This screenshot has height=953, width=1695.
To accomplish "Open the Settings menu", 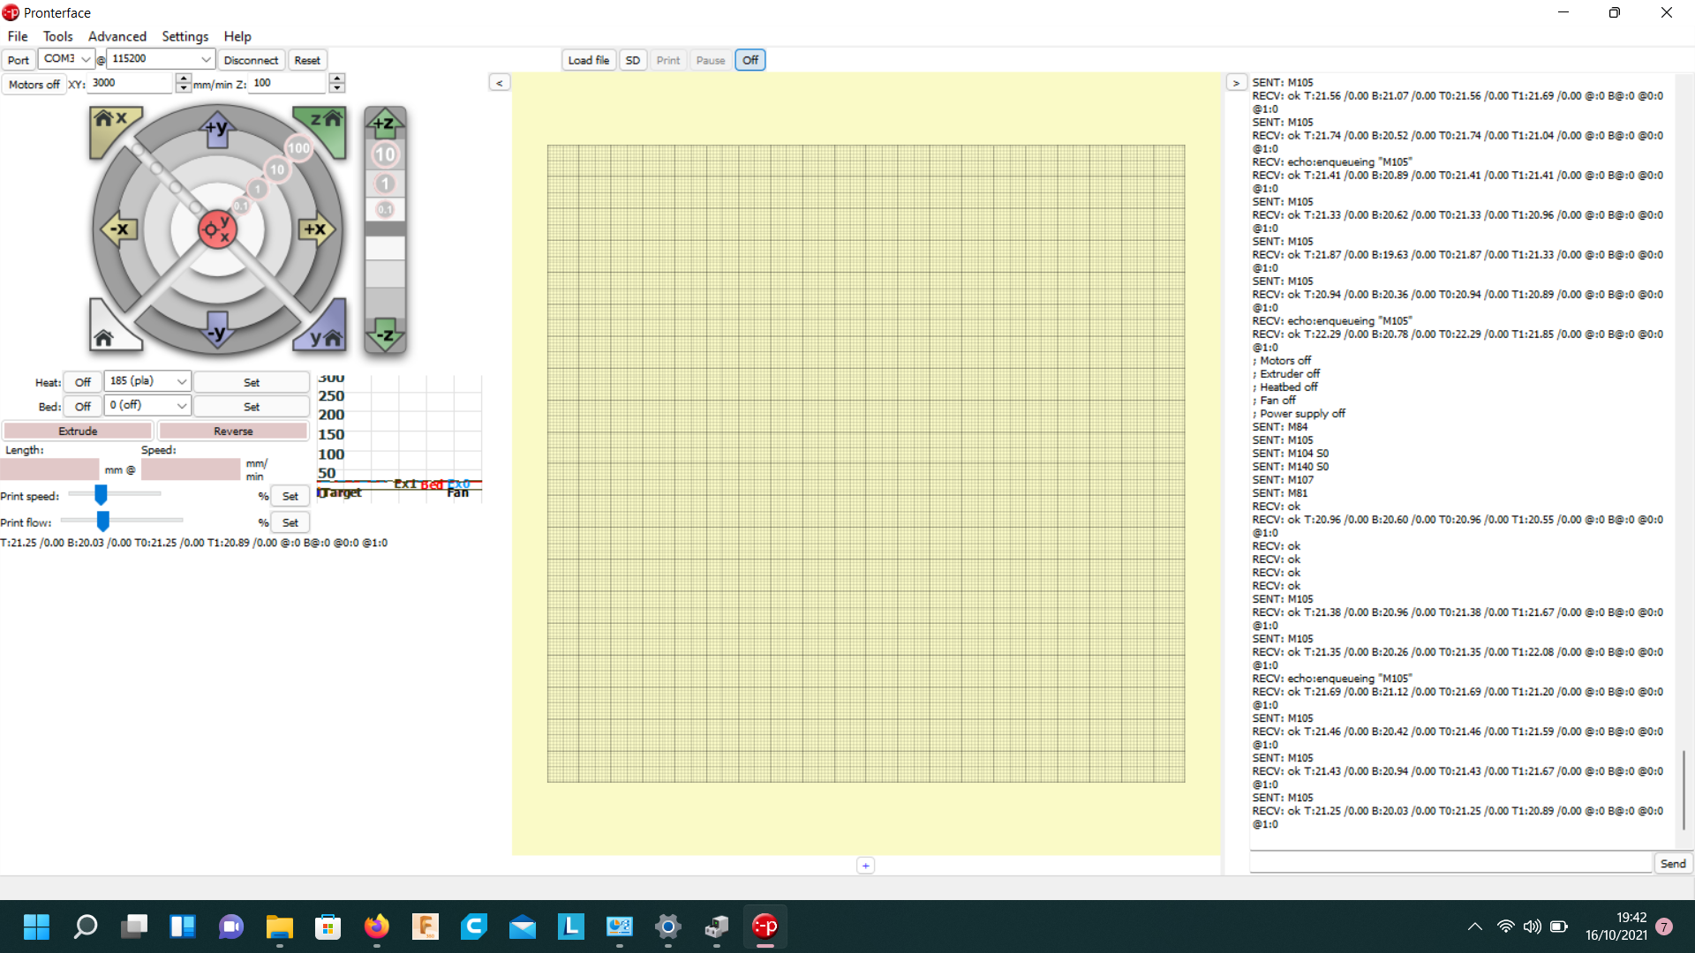I will 185,36.
